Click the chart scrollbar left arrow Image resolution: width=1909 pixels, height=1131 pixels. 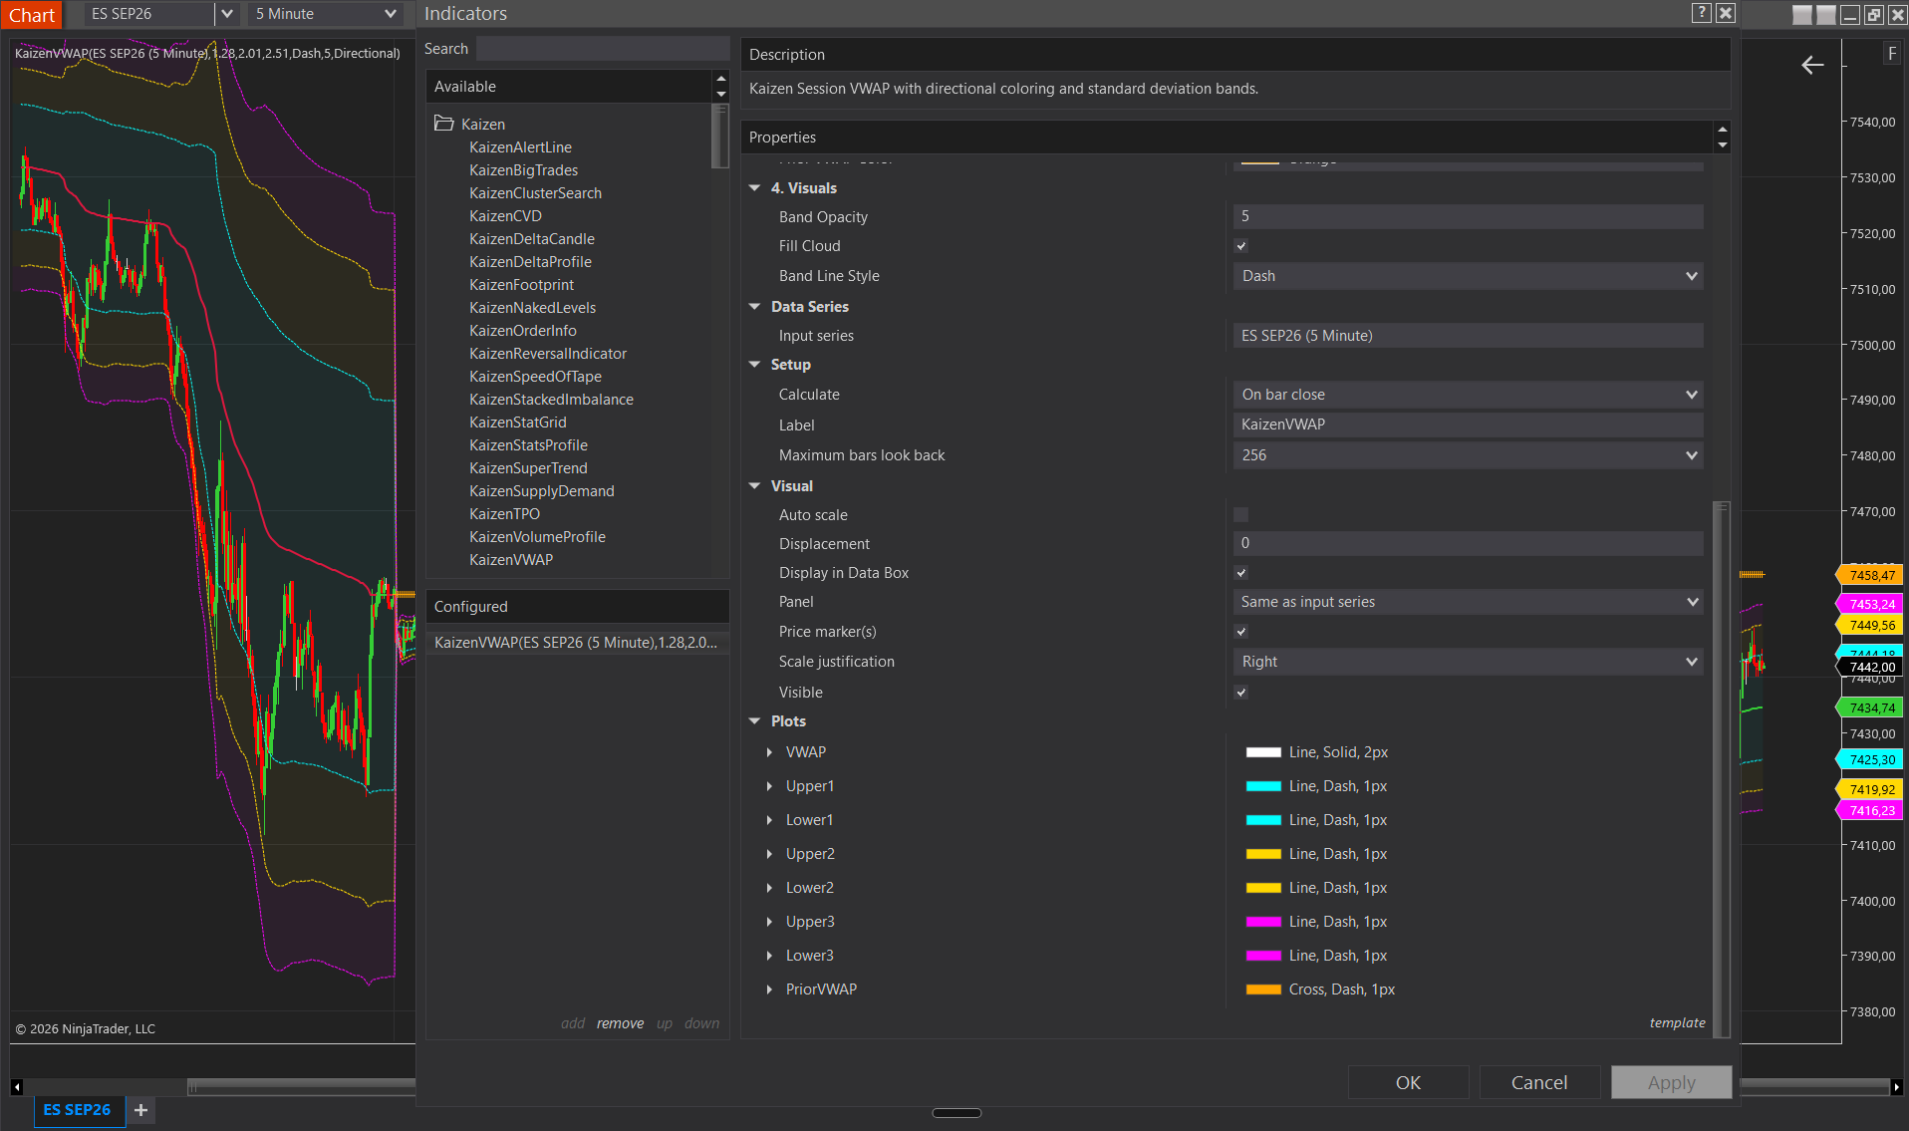click(17, 1086)
